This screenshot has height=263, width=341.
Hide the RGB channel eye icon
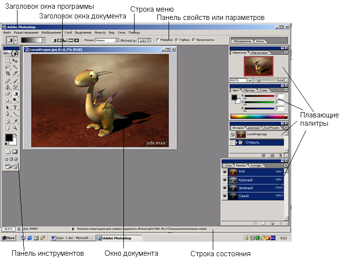pyautogui.click(x=224, y=172)
